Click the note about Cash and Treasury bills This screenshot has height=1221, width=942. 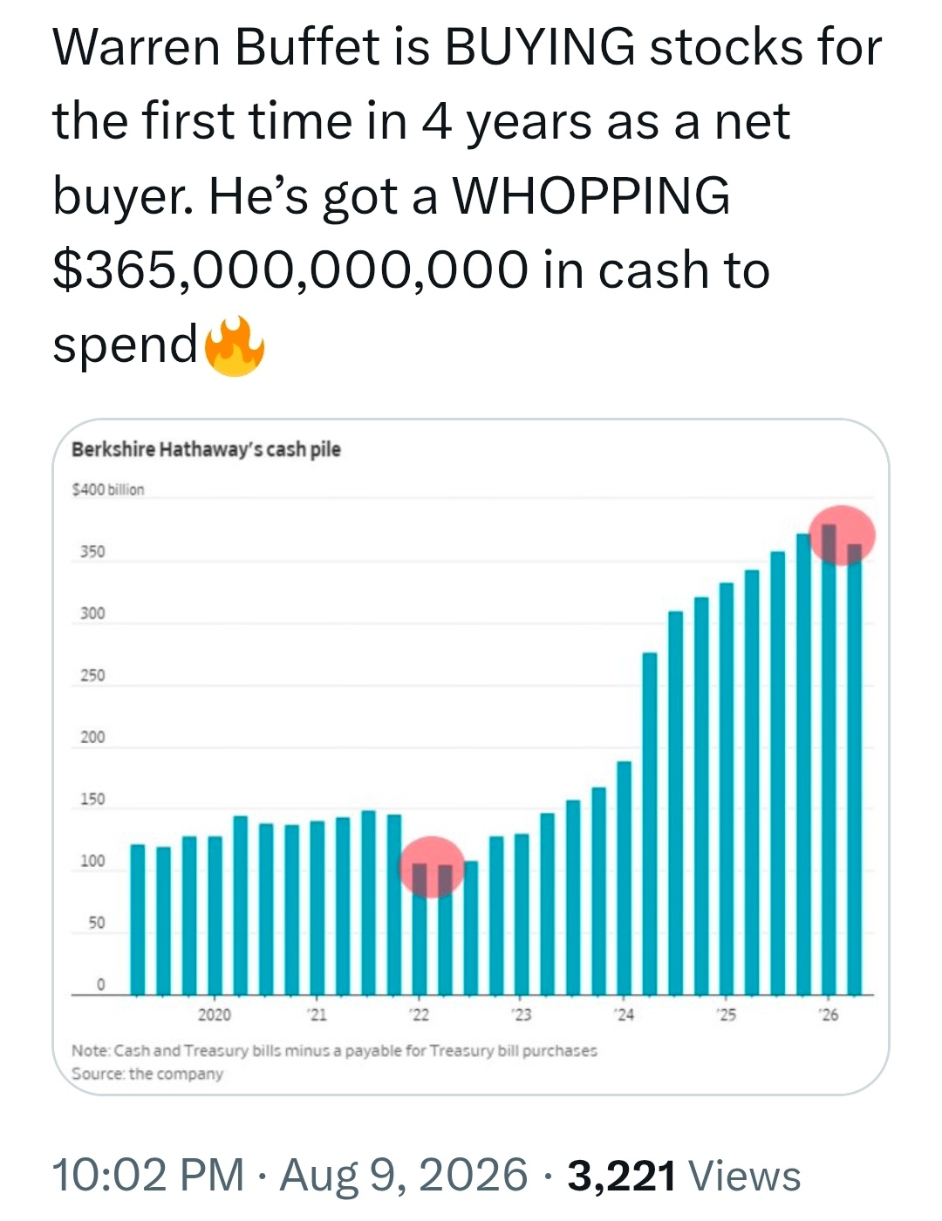coord(334,1050)
